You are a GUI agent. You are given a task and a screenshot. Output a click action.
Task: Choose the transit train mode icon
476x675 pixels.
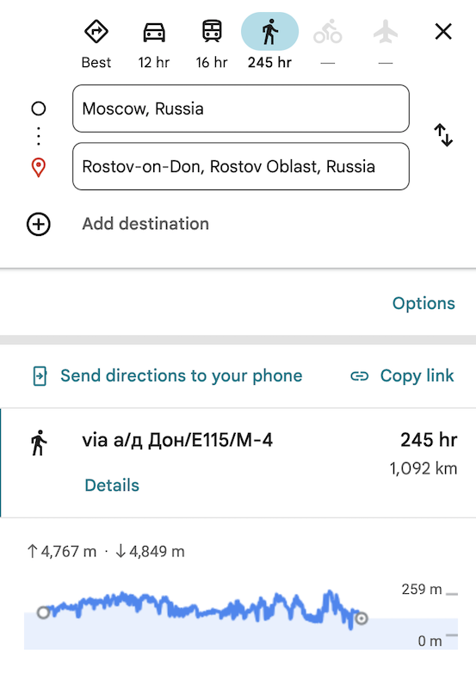[x=212, y=31]
